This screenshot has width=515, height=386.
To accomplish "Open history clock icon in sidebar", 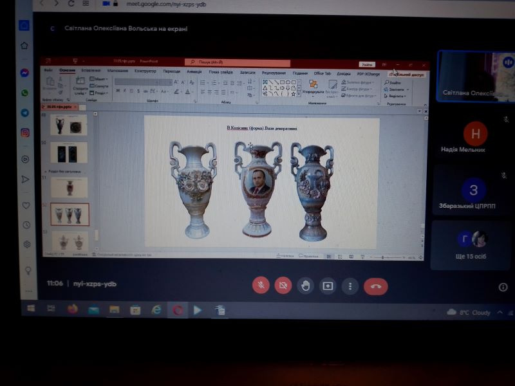I will coord(26,225).
